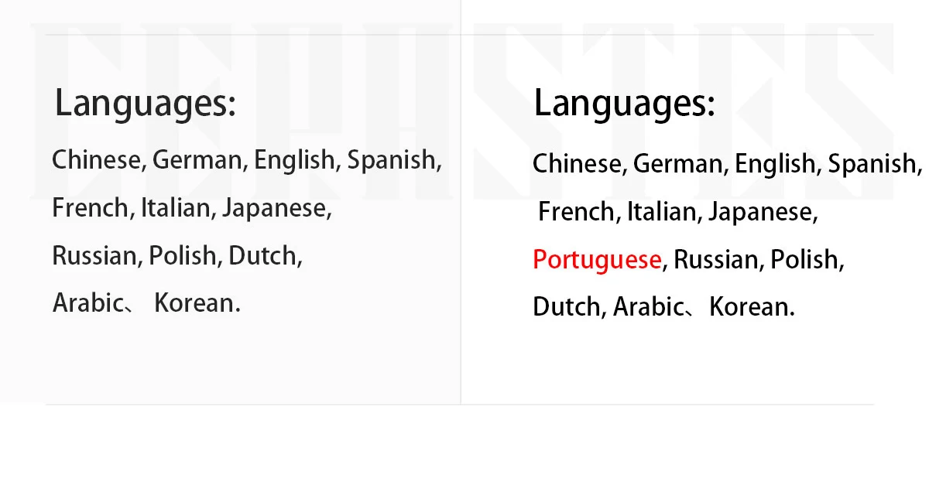929x492 pixels.
Task: Click Russian in the right list
Action: (717, 260)
